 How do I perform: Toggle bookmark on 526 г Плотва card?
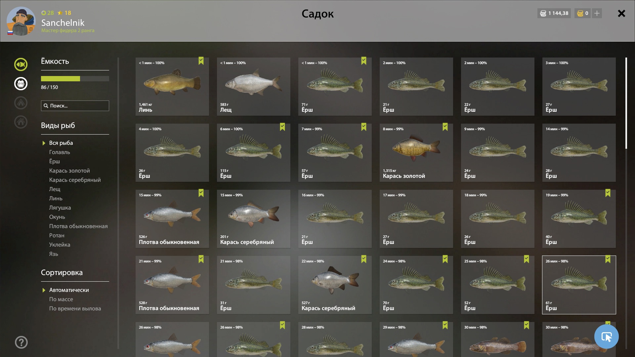click(201, 193)
